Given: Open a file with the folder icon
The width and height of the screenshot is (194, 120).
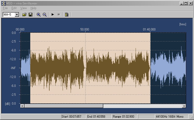Looking at the screenshot, I should pos(25,15).
